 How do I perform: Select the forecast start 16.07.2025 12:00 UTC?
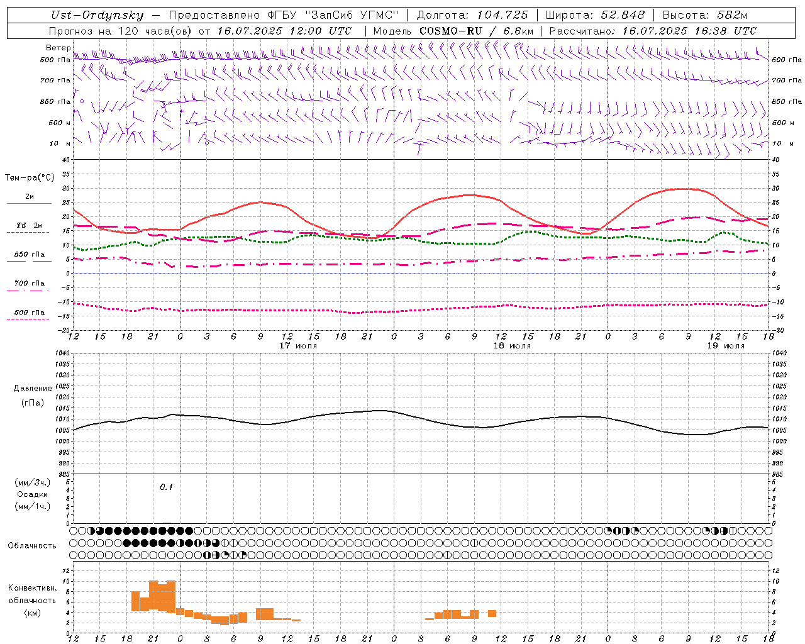click(x=284, y=31)
